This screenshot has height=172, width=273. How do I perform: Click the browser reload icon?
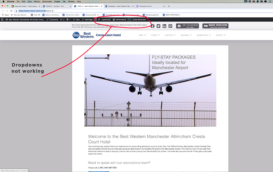tap(11, 11)
